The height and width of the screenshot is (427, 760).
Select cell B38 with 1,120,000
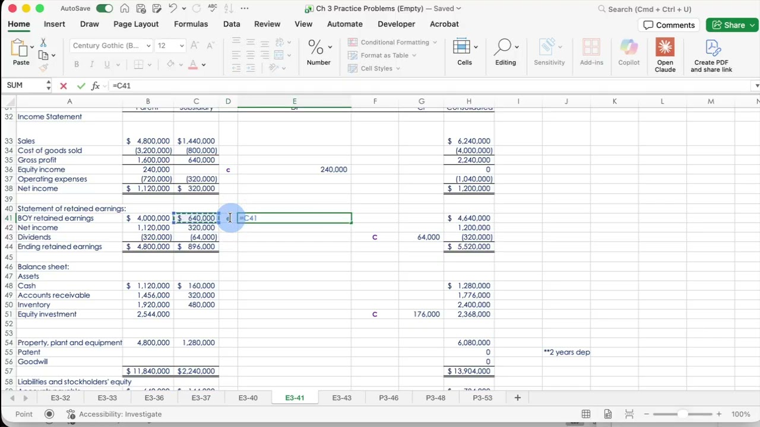tap(148, 189)
